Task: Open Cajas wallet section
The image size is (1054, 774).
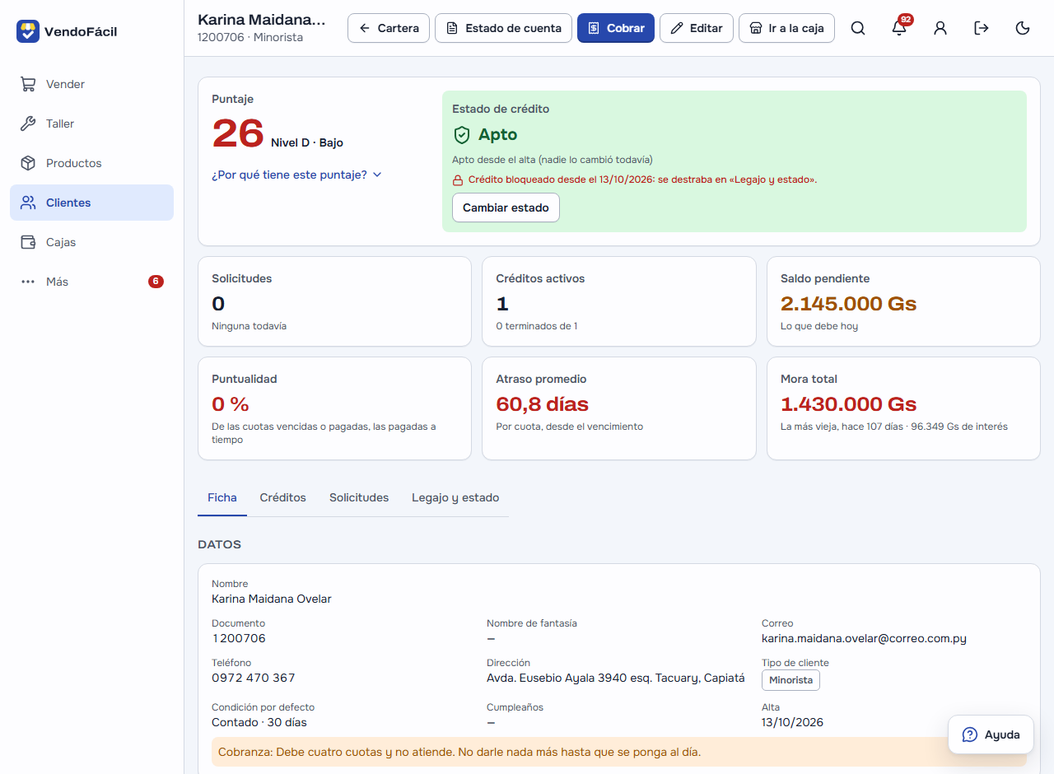Action: pos(91,242)
